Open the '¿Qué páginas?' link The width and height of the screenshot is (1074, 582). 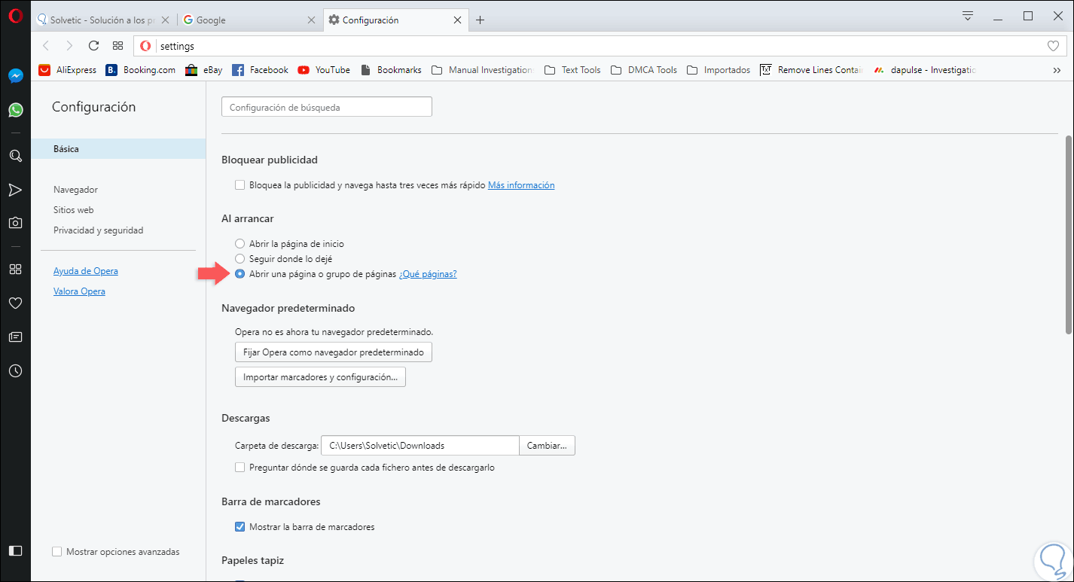(428, 274)
